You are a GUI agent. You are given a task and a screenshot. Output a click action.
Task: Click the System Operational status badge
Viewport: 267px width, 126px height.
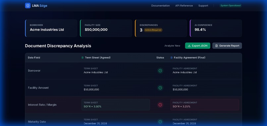(231, 6)
